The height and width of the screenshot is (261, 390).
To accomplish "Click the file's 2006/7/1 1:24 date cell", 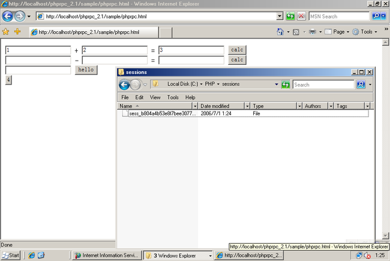I will point(216,113).
